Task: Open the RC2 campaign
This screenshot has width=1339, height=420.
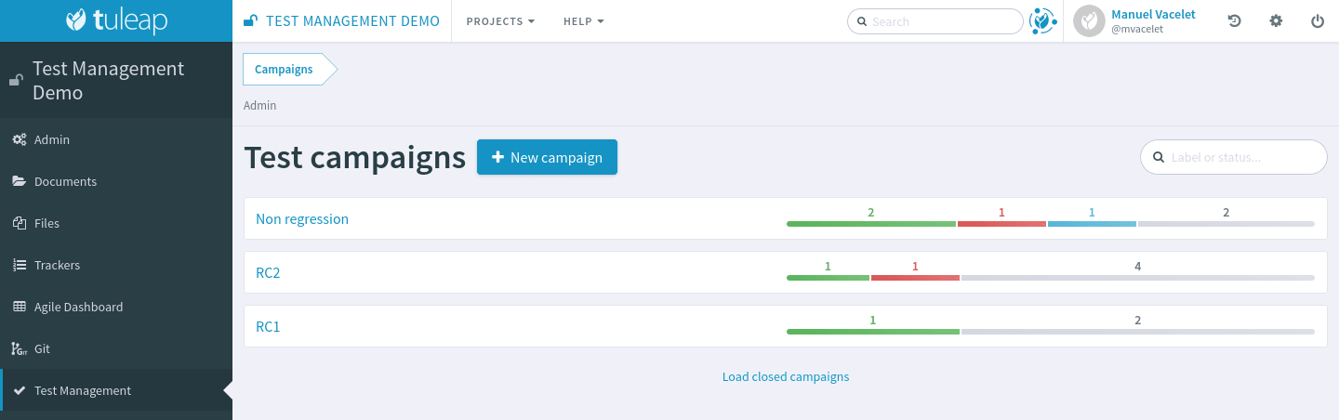Action: (x=268, y=273)
